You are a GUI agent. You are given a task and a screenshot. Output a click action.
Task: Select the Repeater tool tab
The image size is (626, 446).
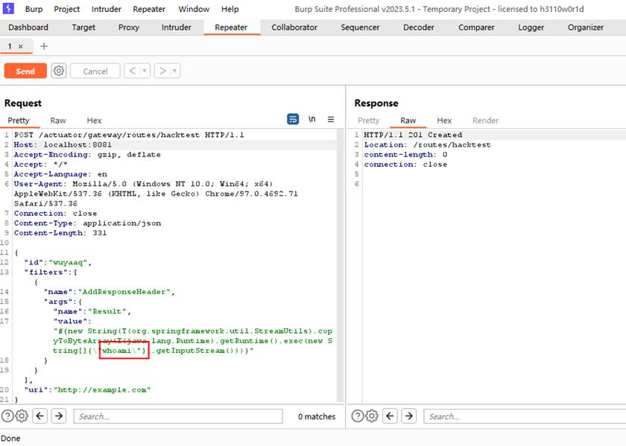point(231,27)
